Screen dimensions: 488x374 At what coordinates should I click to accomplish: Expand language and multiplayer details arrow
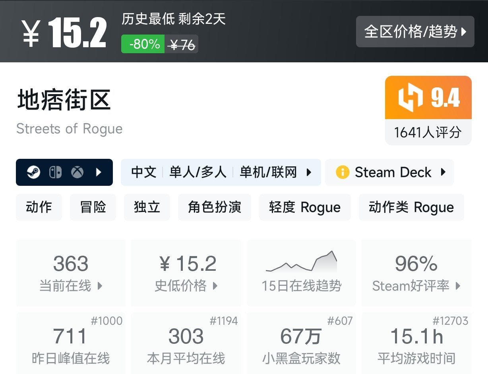coord(308,172)
